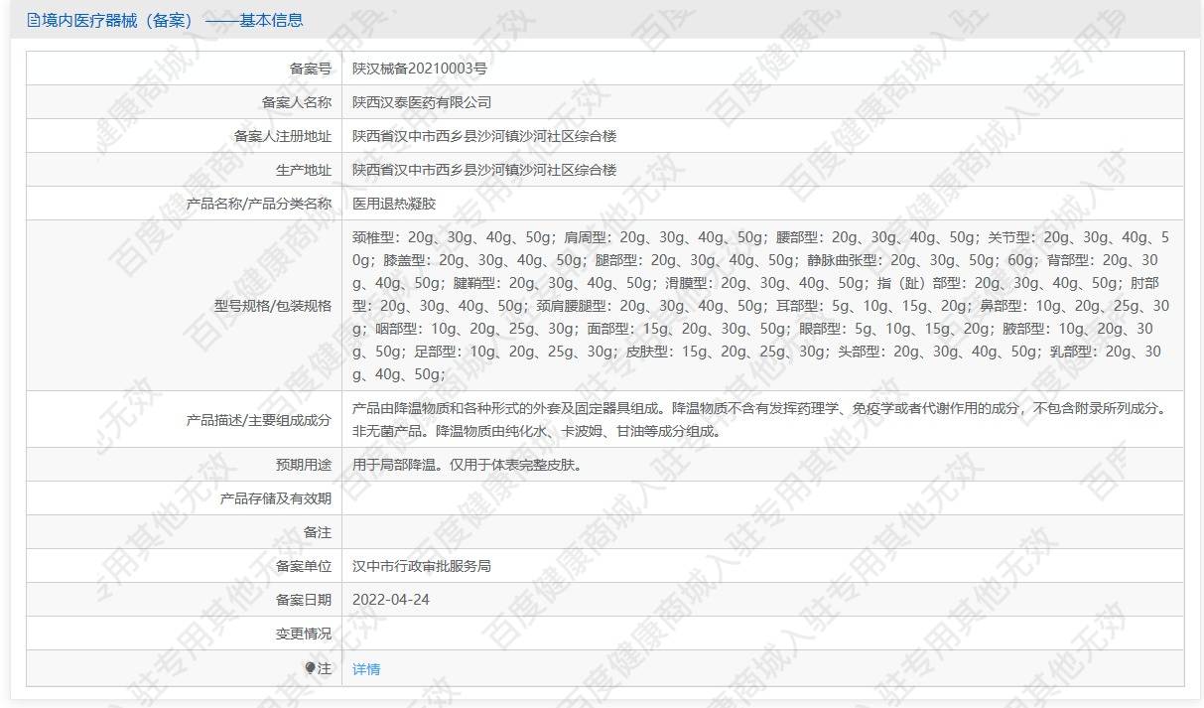Click the 备案人注册地址 label
1204x708 pixels.
(x=283, y=136)
